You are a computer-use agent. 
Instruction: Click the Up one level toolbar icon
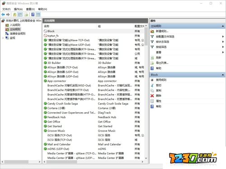point(14,14)
